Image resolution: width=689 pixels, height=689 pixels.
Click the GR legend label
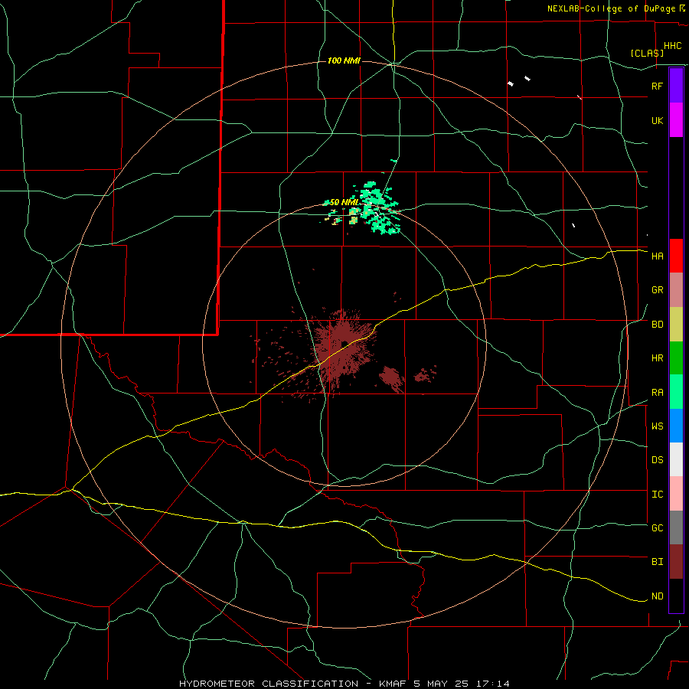pos(657,290)
